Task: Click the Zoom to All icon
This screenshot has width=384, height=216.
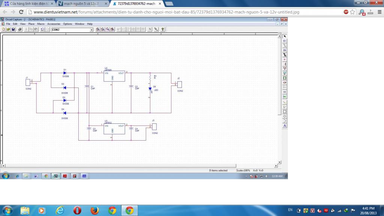Action: 112,29
